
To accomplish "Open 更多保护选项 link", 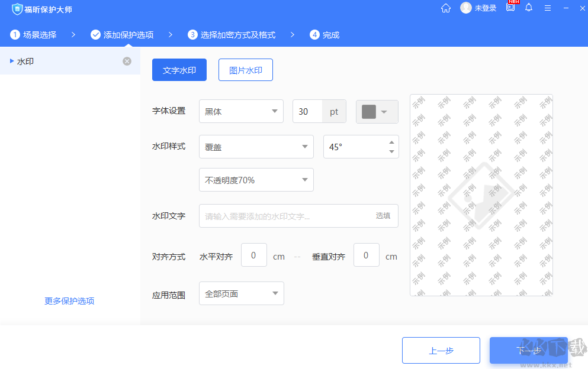I will click(x=69, y=300).
